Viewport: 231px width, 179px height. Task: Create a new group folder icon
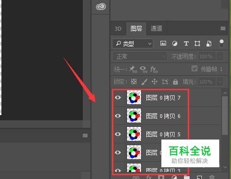click(187, 177)
